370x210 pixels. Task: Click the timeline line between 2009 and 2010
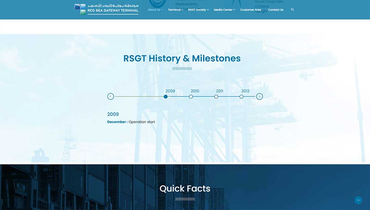pos(178,97)
